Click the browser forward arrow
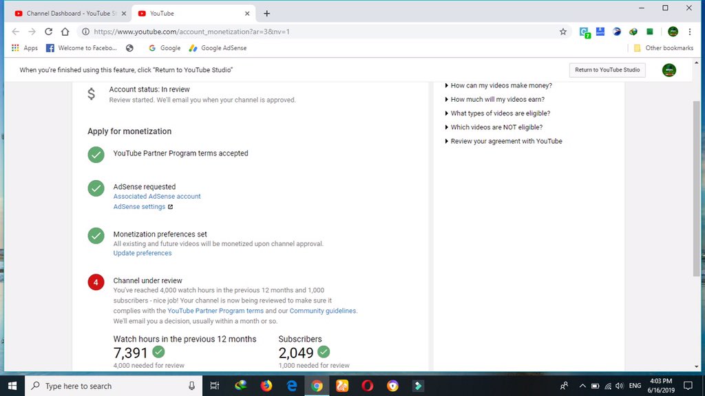Image resolution: width=705 pixels, height=396 pixels. [32, 32]
